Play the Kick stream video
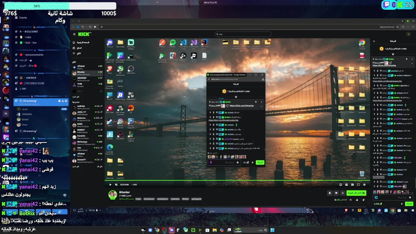Viewport: 416px width, 234px height. click(110, 185)
